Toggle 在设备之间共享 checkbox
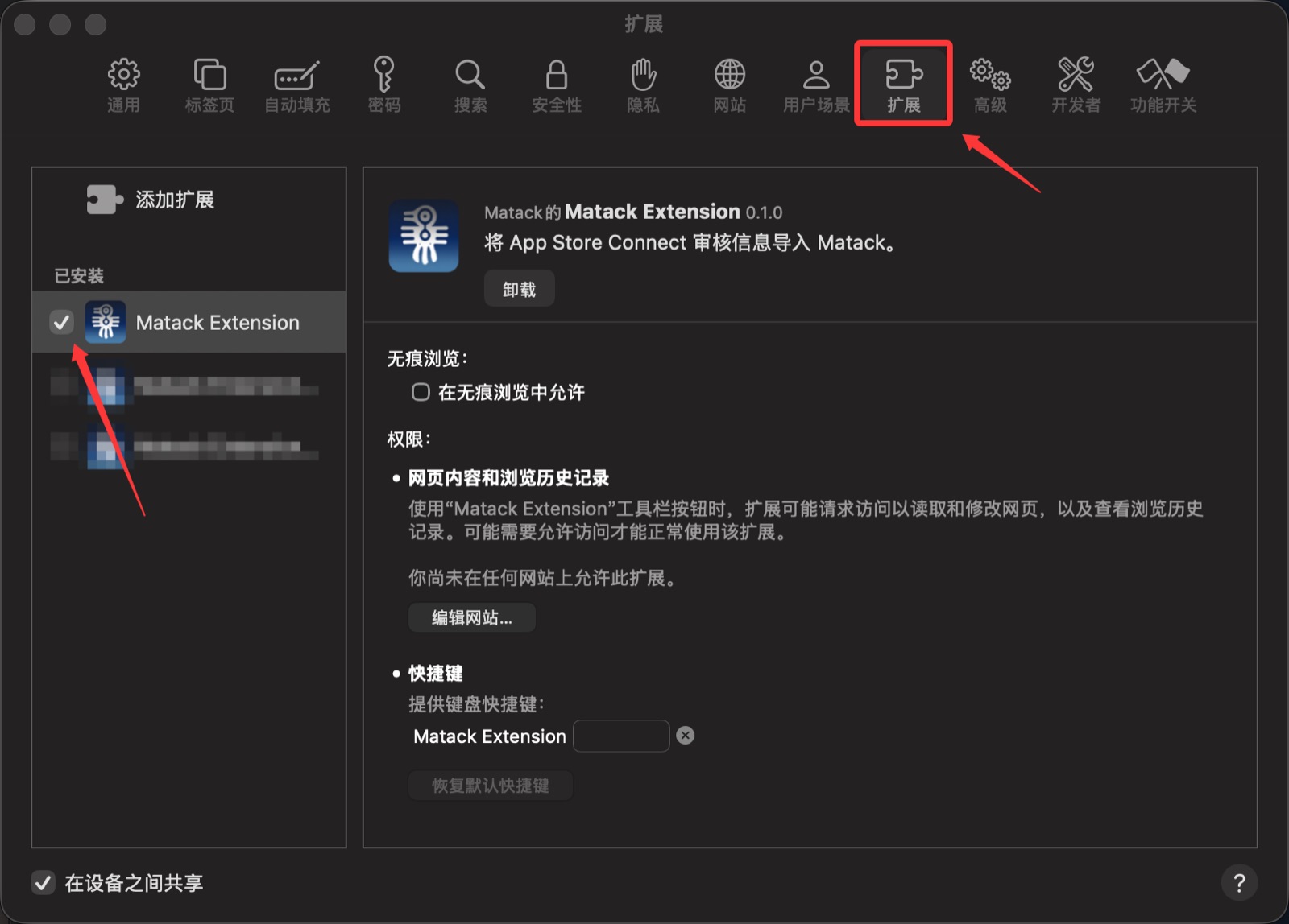The width and height of the screenshot is (1289, 924). (x=43, y=882)
